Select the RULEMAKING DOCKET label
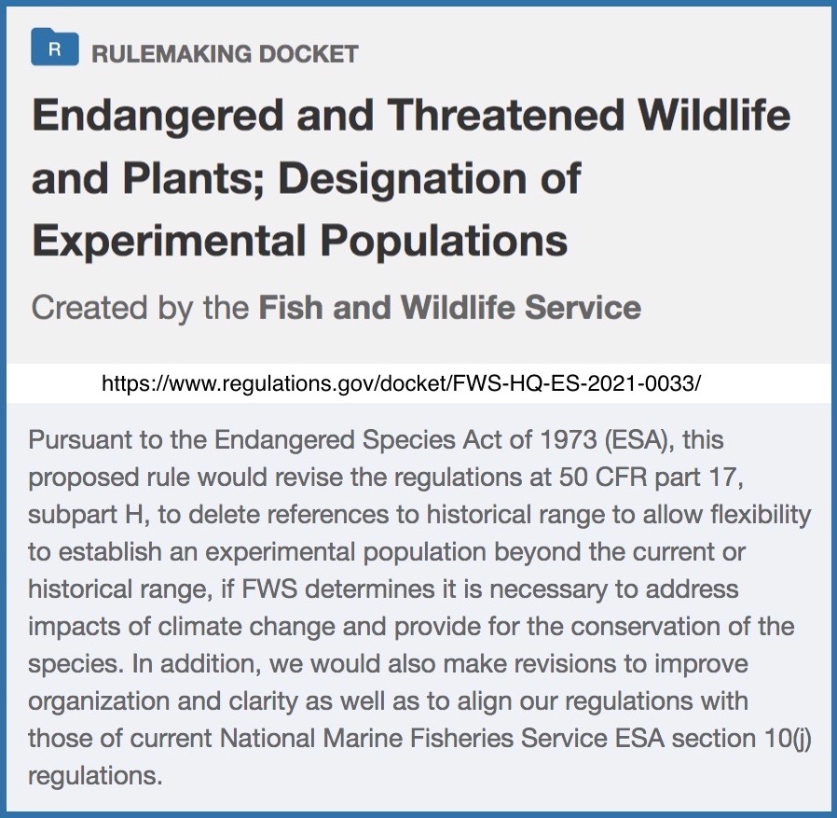Viewport: 837px width, 818px height. point(225,54)
